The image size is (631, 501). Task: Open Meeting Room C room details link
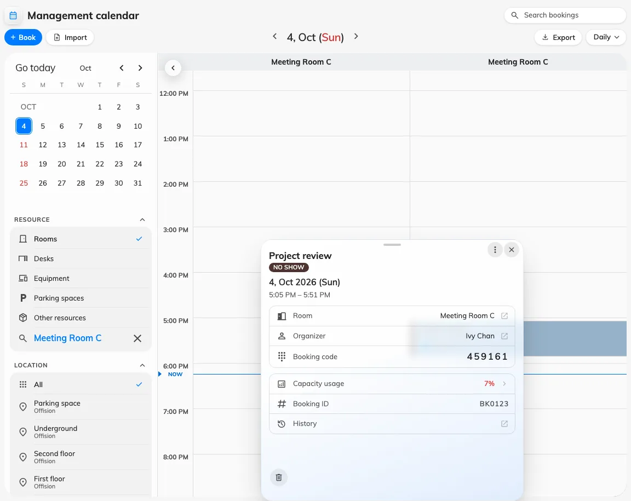click(x=504, y=316)
